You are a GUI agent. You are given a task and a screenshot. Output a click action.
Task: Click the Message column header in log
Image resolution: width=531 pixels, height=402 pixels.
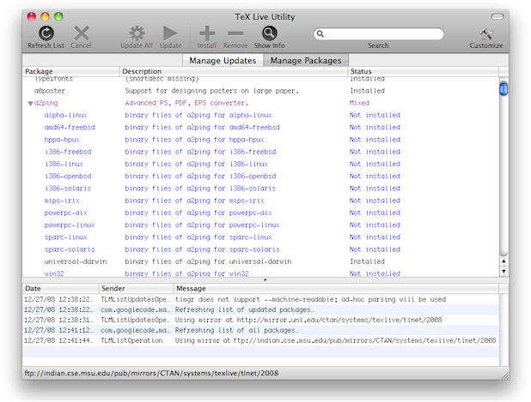[x=336, y=289]
